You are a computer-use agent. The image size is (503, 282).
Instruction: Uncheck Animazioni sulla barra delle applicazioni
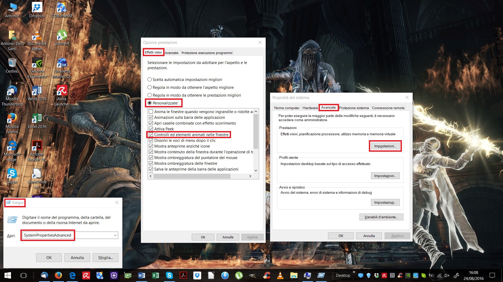(x=151, y=117)
